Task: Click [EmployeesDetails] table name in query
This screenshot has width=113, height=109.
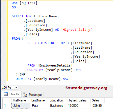Action: [55, 65]
